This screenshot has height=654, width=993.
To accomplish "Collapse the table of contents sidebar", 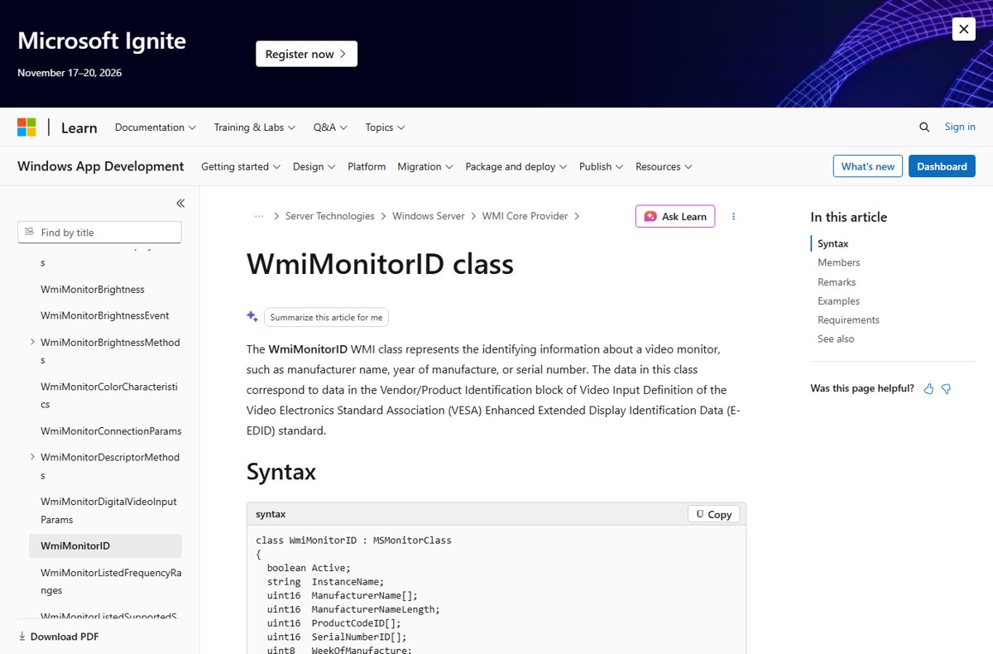I will click(x=180, y=203).
